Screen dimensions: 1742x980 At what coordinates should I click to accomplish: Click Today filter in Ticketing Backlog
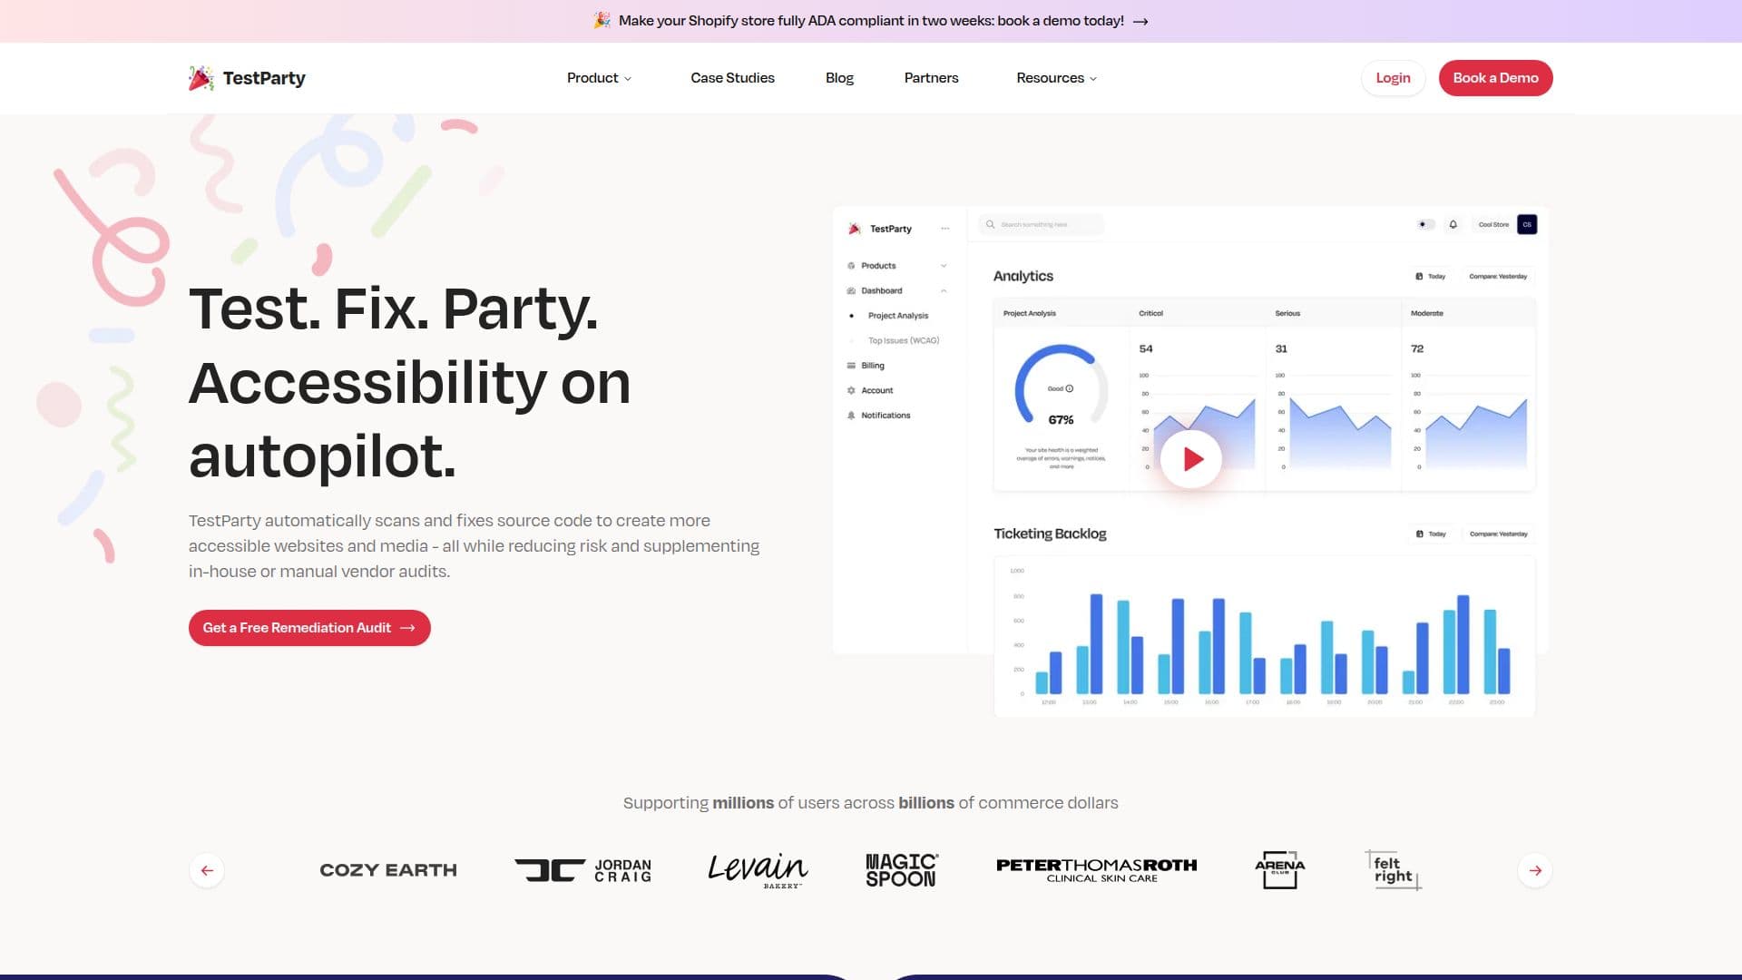[1432, 534]
